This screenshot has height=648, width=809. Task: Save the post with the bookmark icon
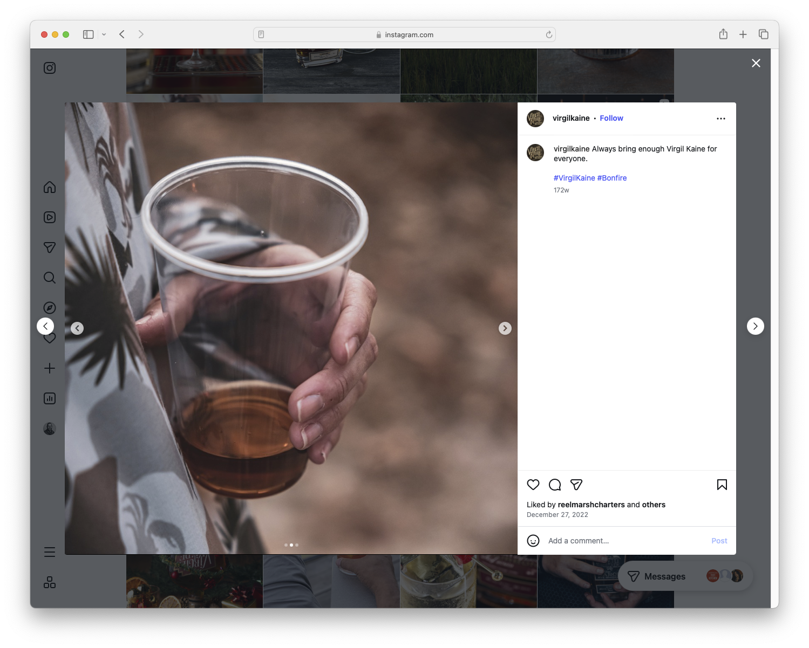tap(722, 485)
